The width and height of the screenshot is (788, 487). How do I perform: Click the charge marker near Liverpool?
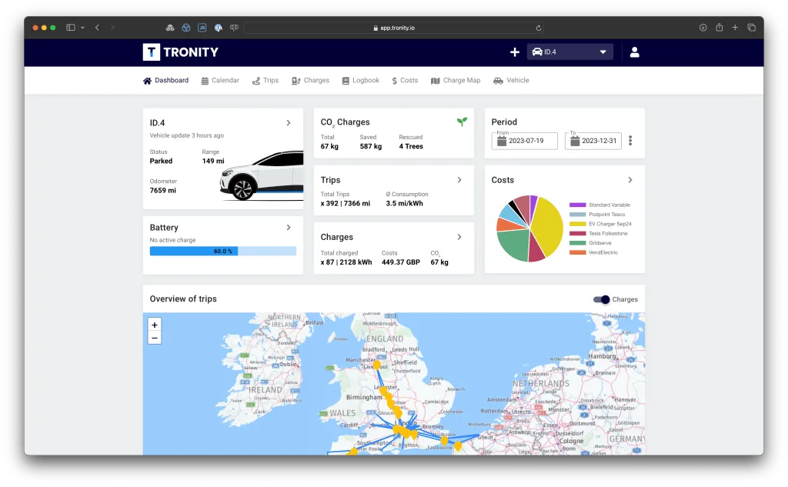coord(377,365)
